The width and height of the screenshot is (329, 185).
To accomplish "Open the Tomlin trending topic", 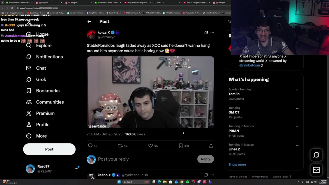I will point(234,94).
